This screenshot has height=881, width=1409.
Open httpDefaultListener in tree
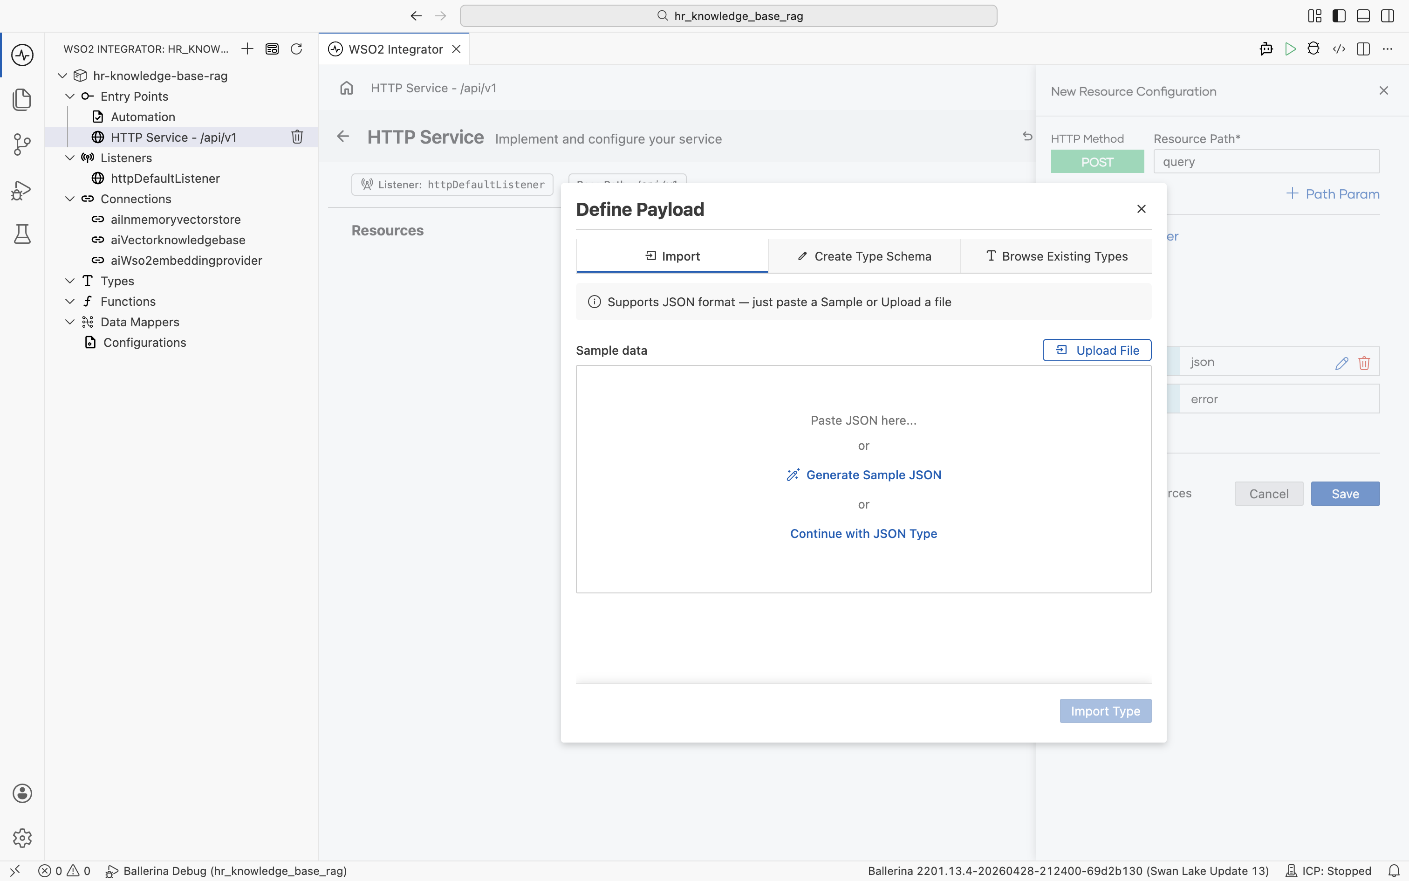165,178
